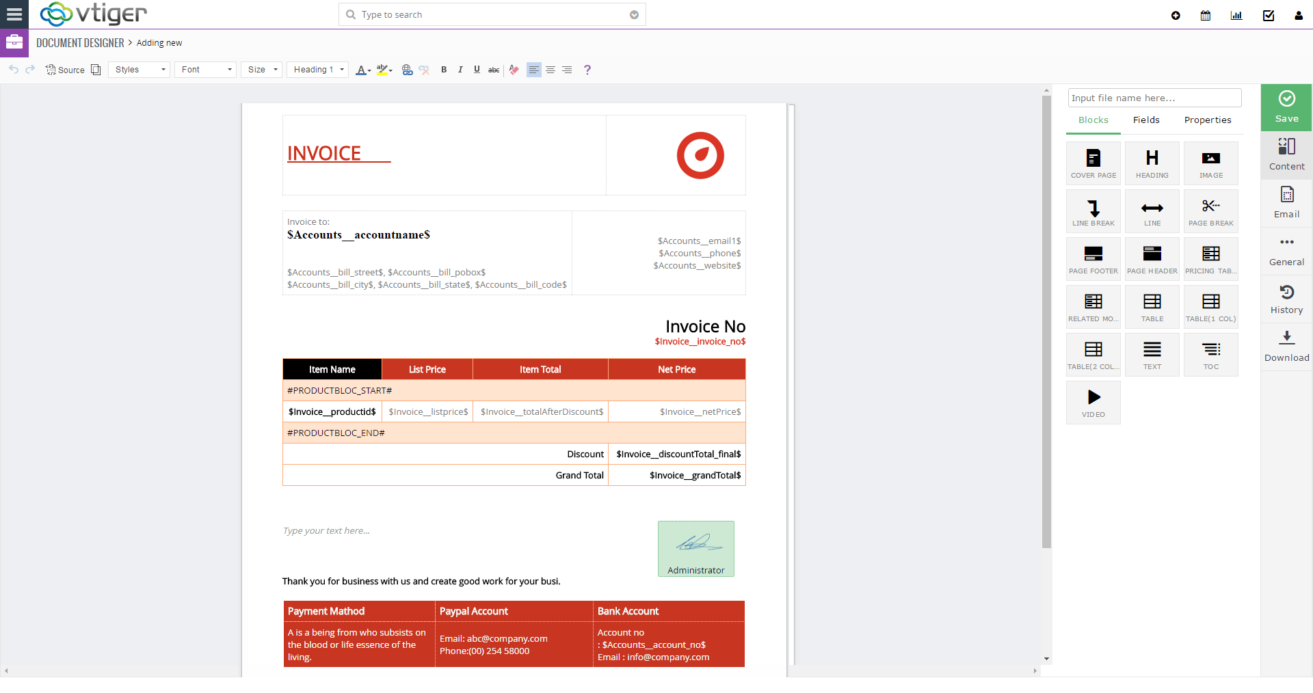
Task: Add a TOC block
Action: [x=1210, y=354]
